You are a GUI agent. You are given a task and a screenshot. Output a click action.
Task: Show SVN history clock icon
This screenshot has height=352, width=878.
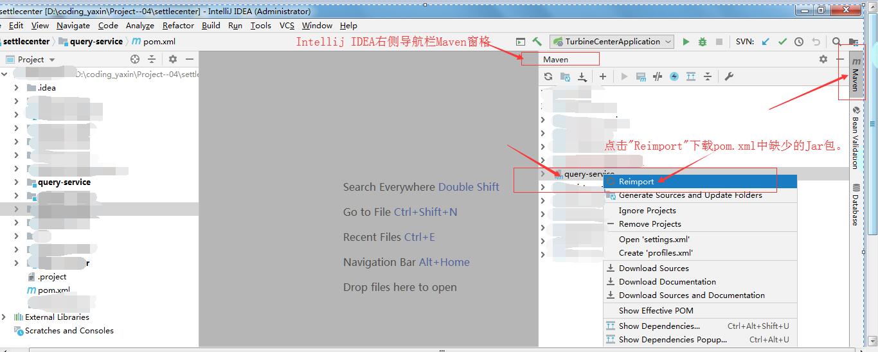799,41
